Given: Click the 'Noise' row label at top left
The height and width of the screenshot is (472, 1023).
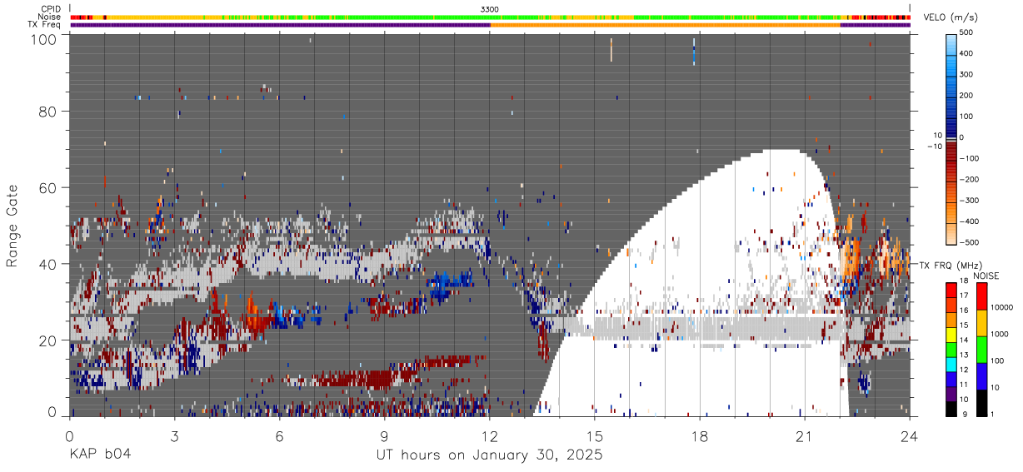Looking at the screenshot, I should [49, 17].
